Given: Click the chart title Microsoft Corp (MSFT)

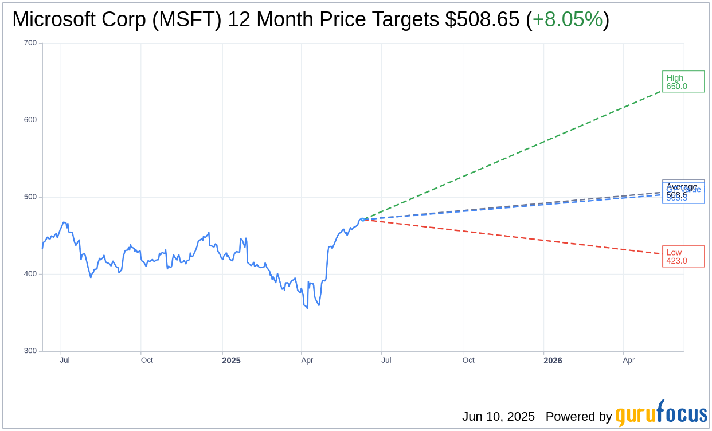Looking at the screenshot, I should pos(117,19).
